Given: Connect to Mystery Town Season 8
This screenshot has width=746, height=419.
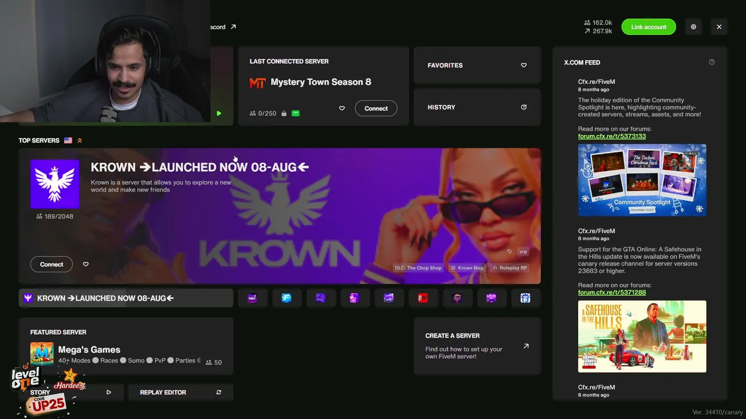Looking at the screenshot, I should [376, 108].
